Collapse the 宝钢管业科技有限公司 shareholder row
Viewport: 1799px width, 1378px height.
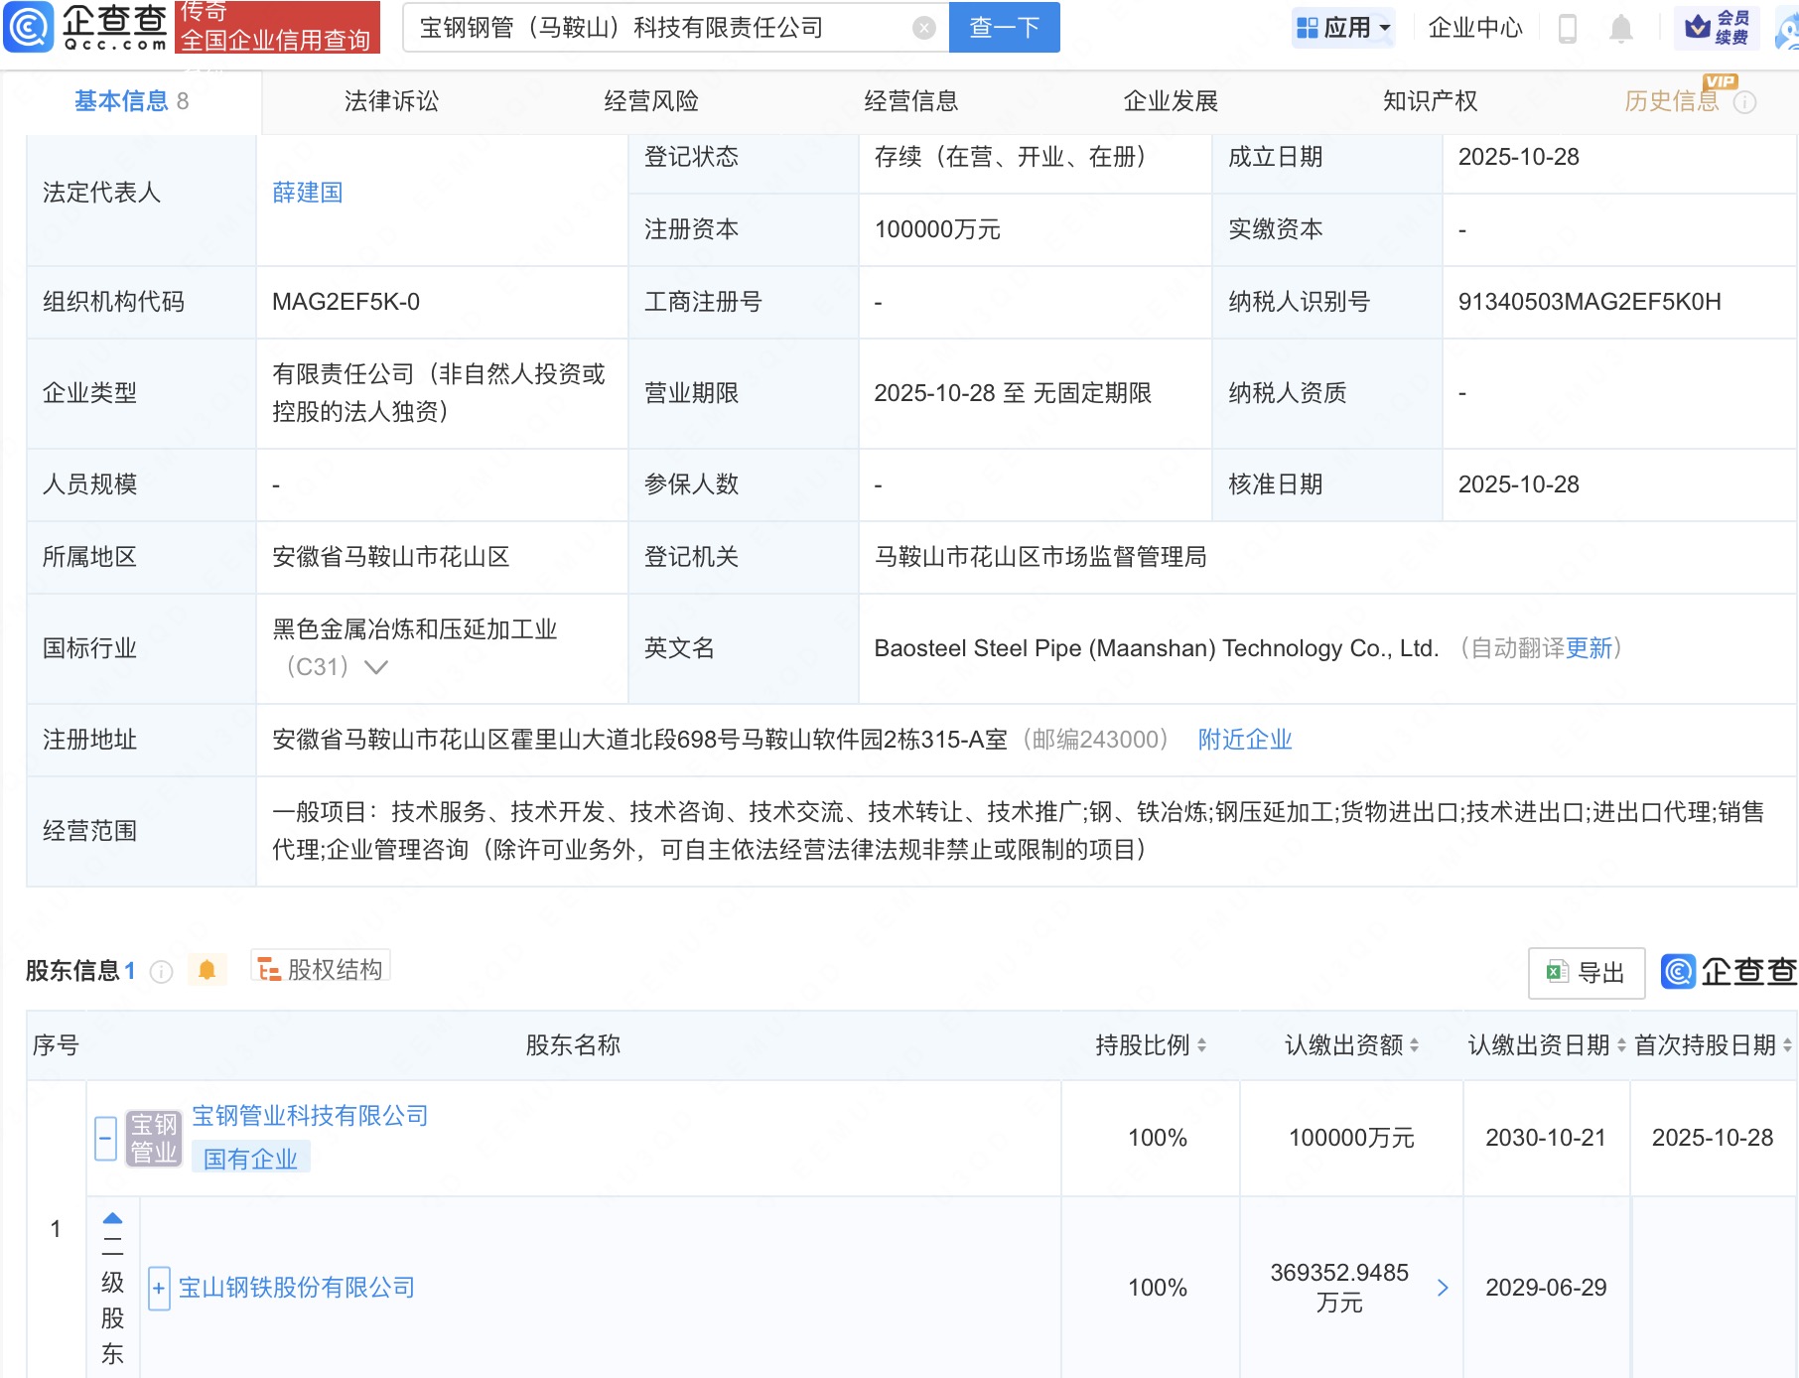pyautogui.click(x=105, y=1138)
